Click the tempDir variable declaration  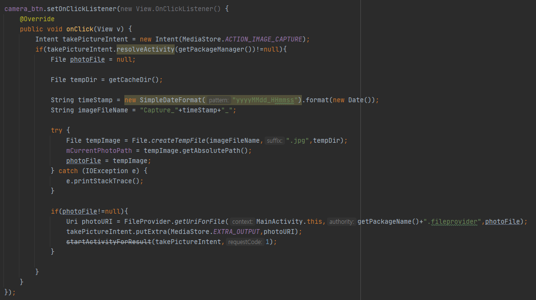tap(84, 80)
